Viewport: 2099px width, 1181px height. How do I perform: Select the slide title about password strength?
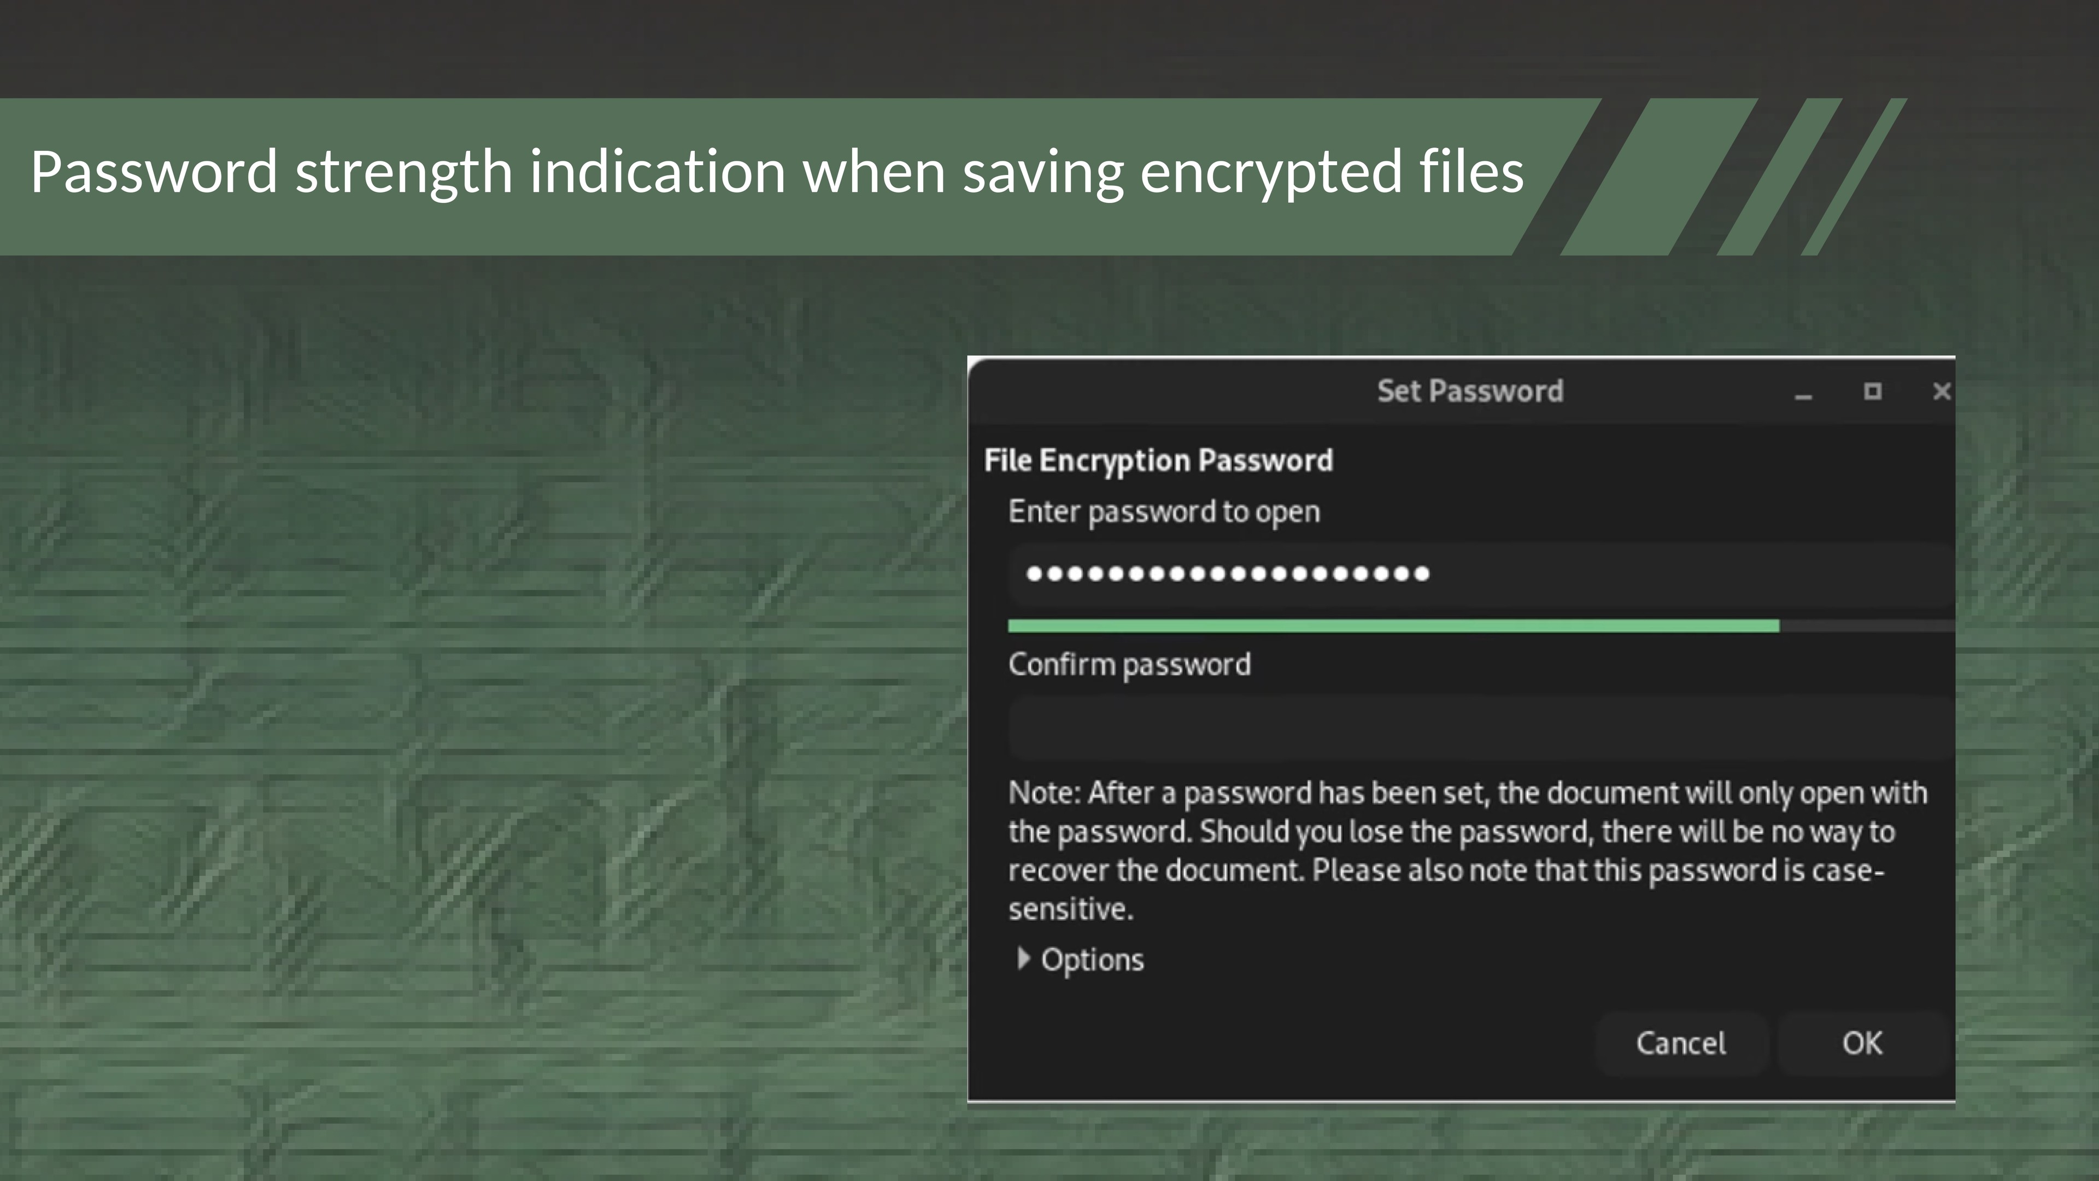777,172
